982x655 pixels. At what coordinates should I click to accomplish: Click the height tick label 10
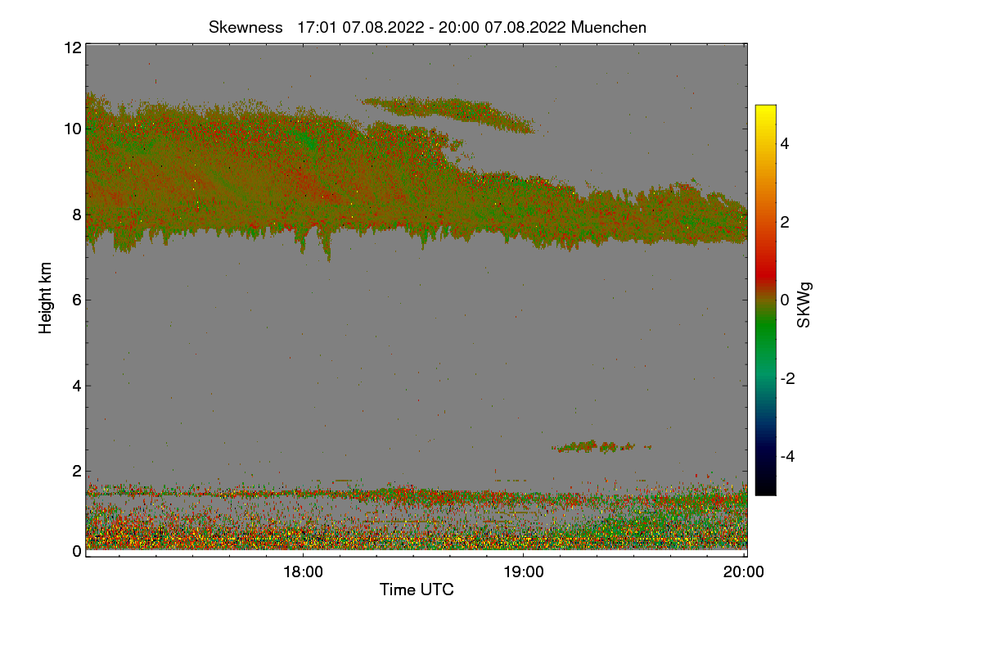72,129
